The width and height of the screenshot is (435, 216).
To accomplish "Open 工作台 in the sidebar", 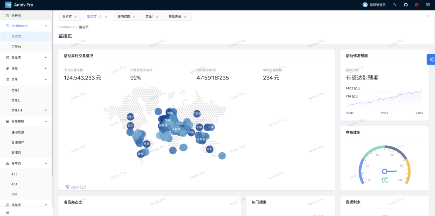I will (25, 47).
